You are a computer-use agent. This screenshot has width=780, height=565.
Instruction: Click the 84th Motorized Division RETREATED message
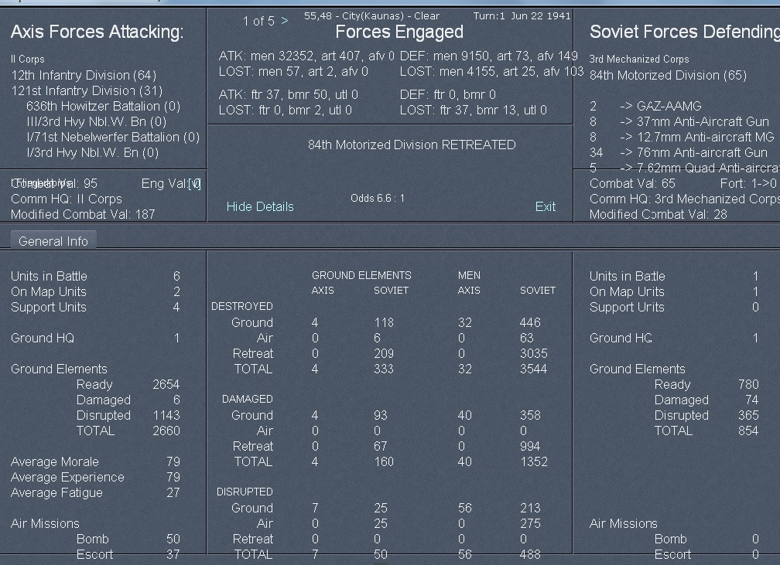point(412,145)
